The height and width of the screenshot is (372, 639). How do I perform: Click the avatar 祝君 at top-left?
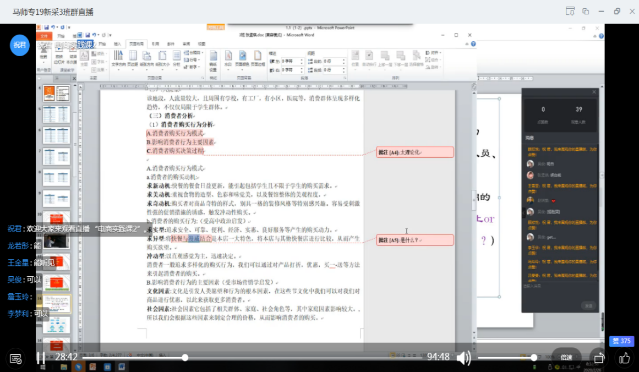pyautogui.click(x=20, y=45)
